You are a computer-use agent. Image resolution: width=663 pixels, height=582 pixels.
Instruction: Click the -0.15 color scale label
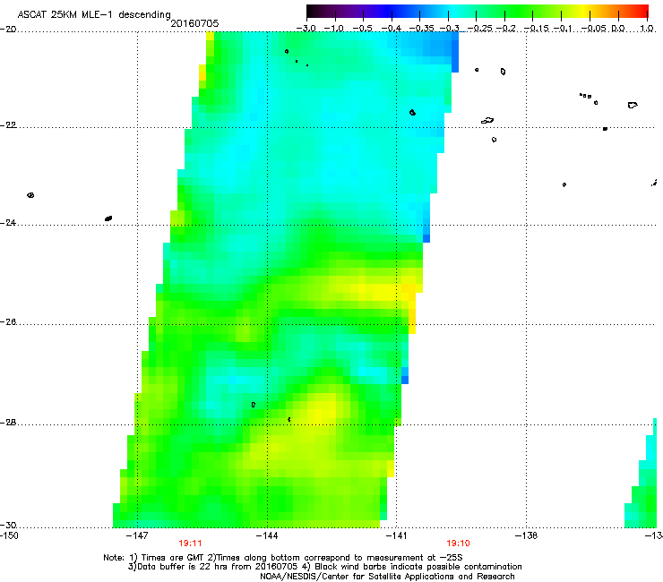pos(537,29)
